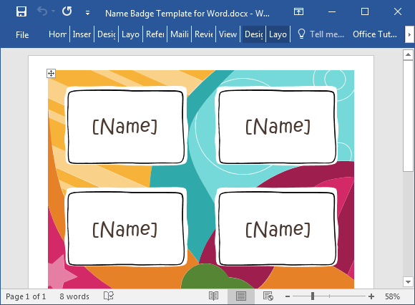The image size is (415, 305).
Task: Switch to the Home ribbon tab
Action: tap(57, 34)
